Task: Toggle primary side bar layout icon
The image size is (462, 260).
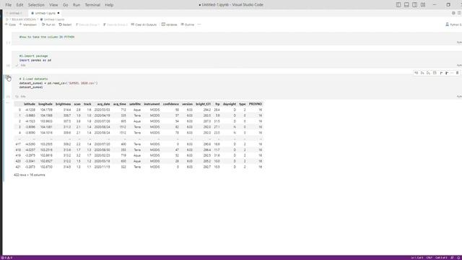Action: (398, 5)
